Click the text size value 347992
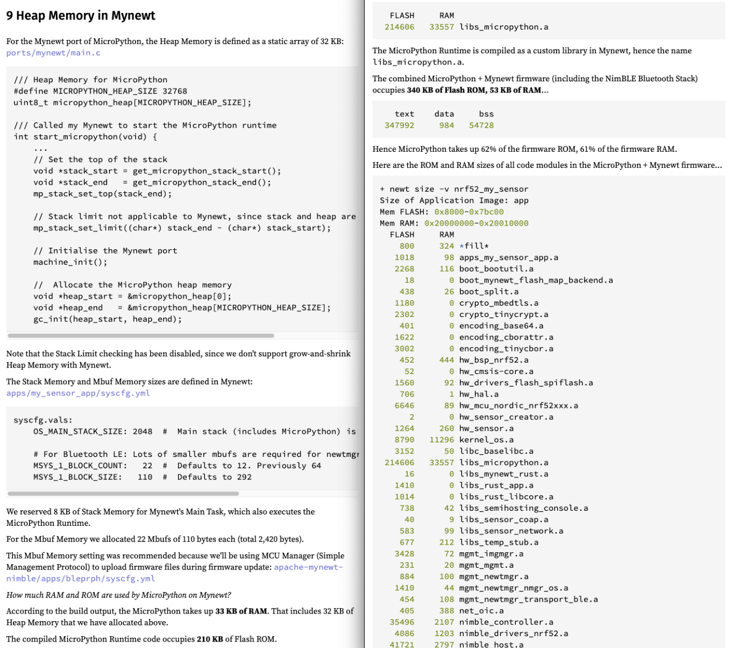Image resolution: width=732 pixels, height=648 pixels. pyautogui.click(x=399, y=125)
